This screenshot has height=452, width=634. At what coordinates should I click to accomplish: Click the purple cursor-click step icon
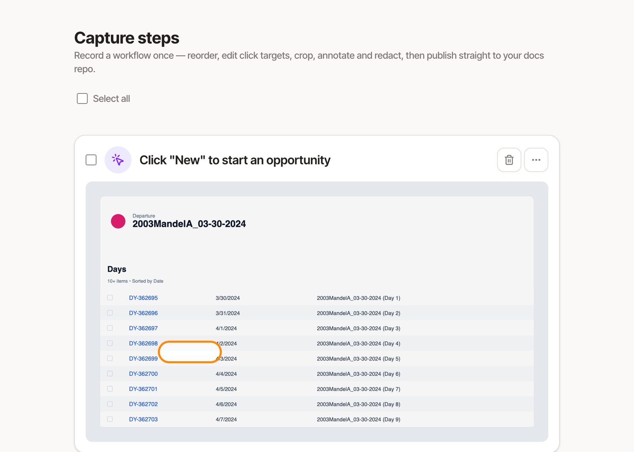click(x=118, y=160)
